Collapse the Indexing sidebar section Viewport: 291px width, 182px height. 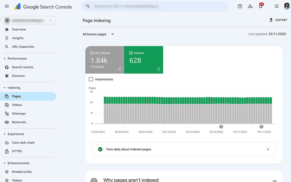click(x=4, y=87)
